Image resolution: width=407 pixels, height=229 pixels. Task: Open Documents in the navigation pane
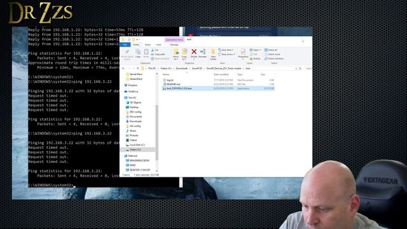tap(134, 116)
